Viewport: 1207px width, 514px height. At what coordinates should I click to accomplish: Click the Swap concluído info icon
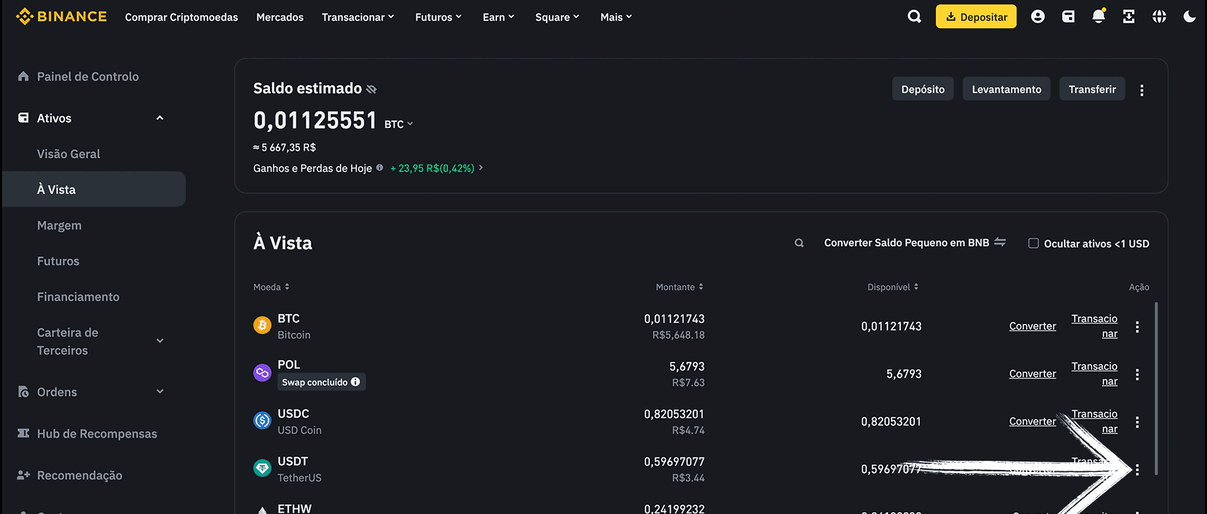click(x=355, y=382)
